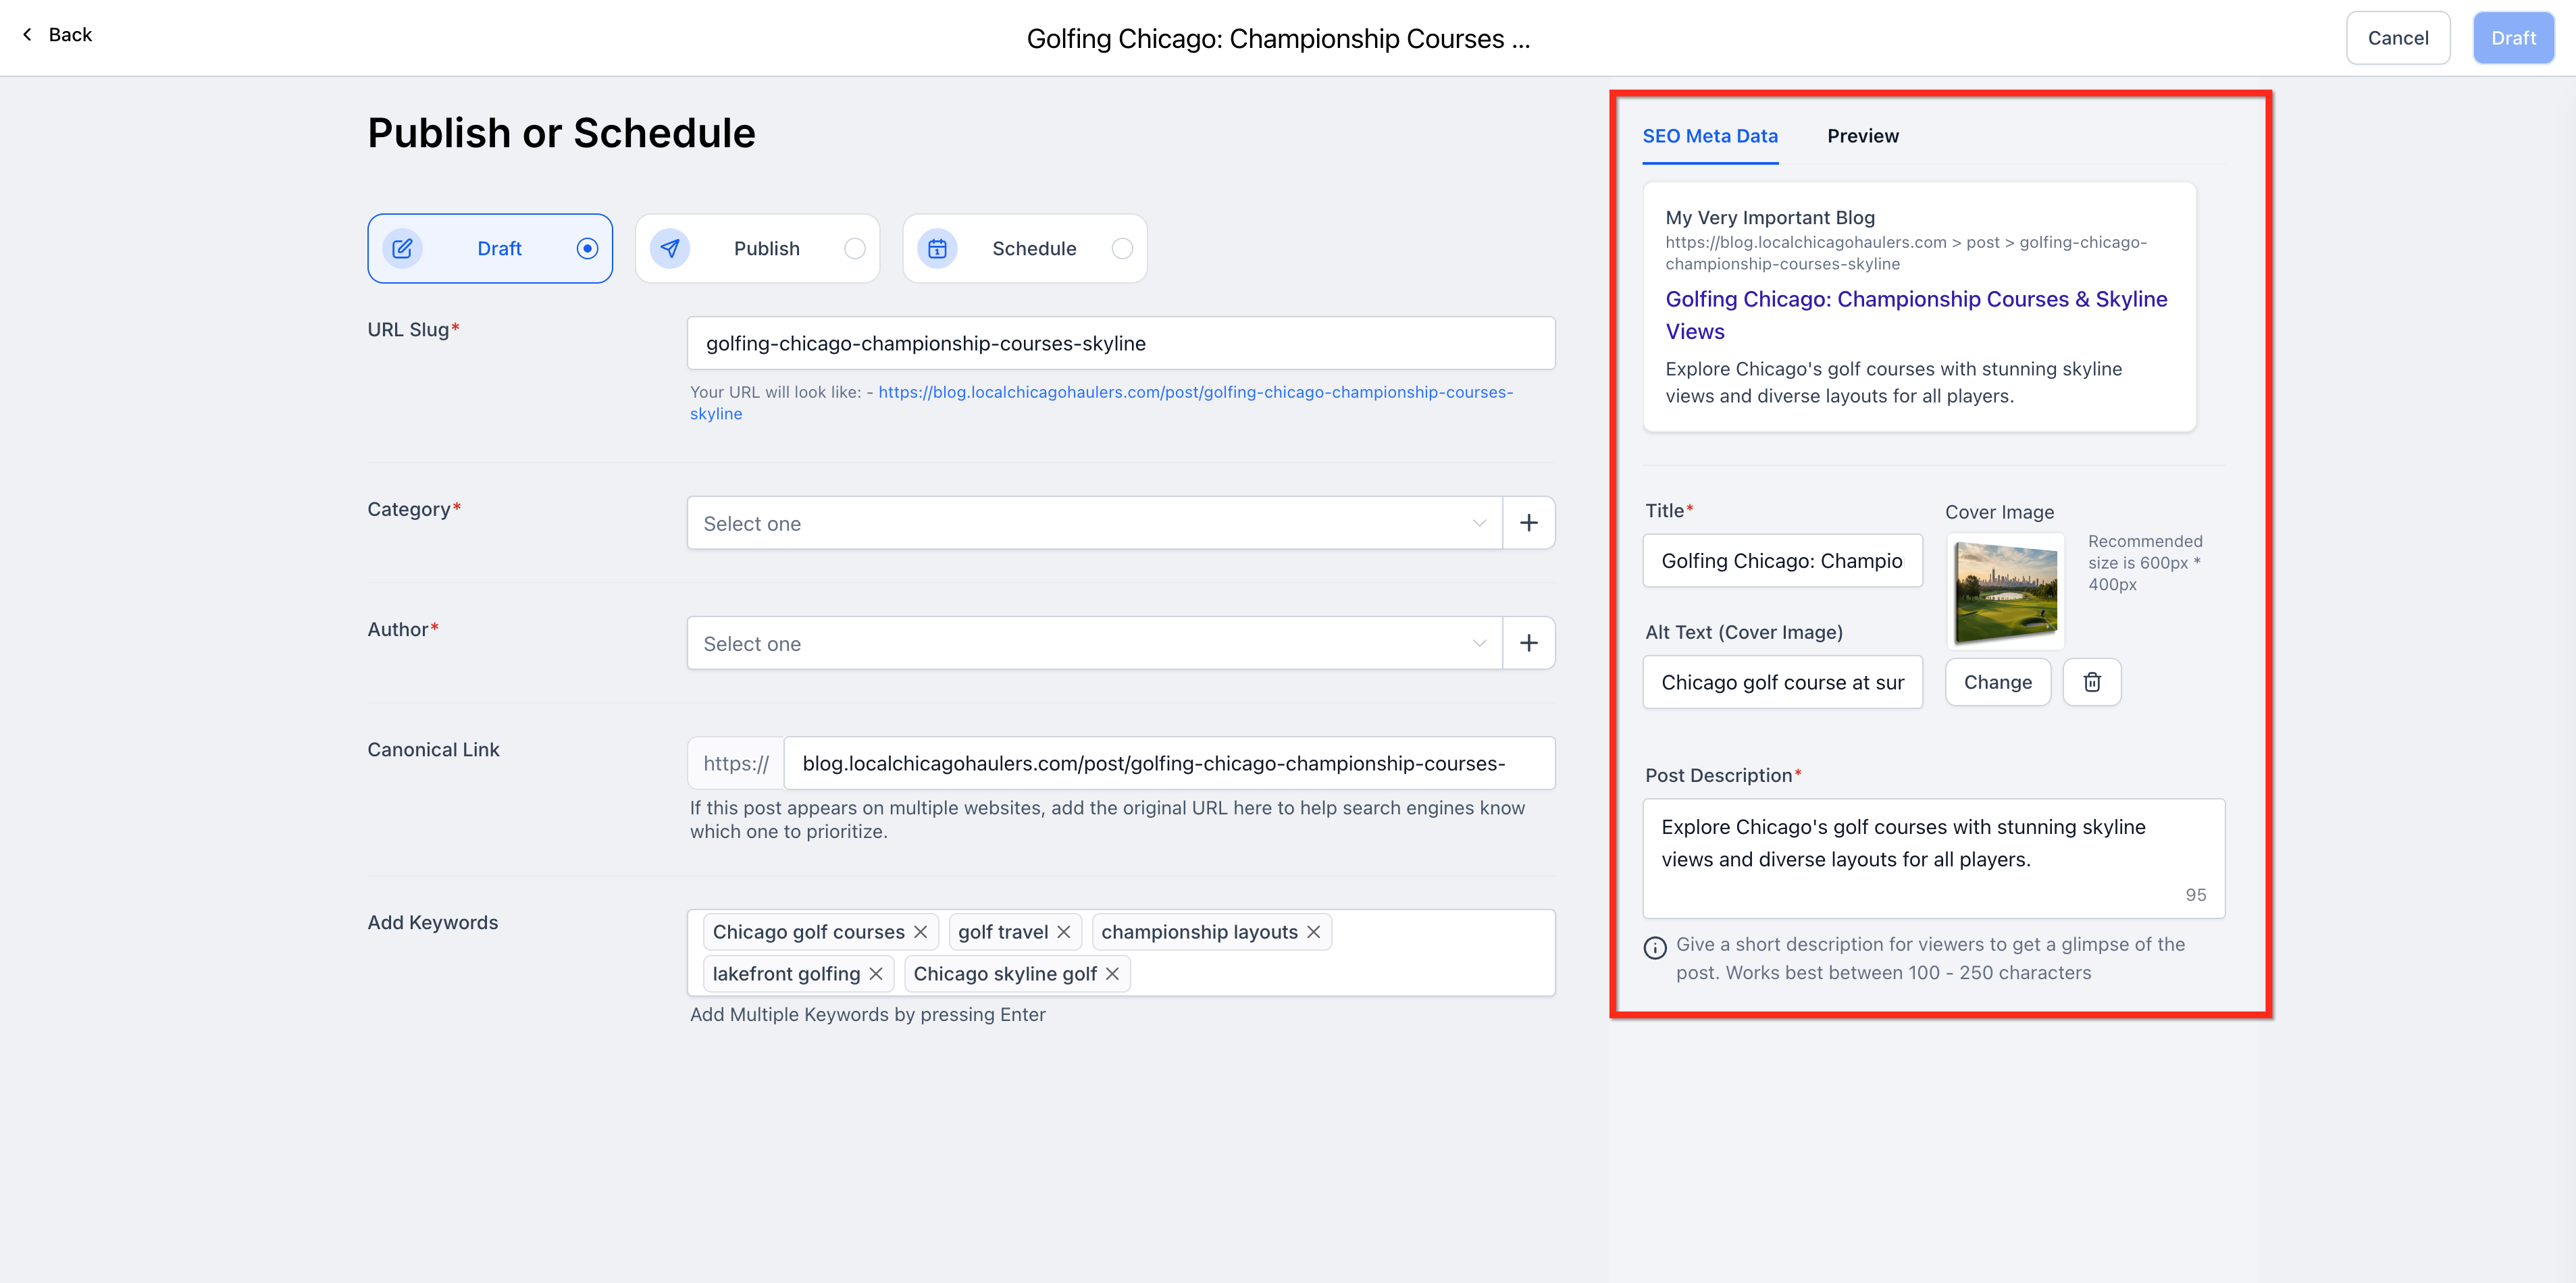Select the Draft radio option

[x=587, y=248]
